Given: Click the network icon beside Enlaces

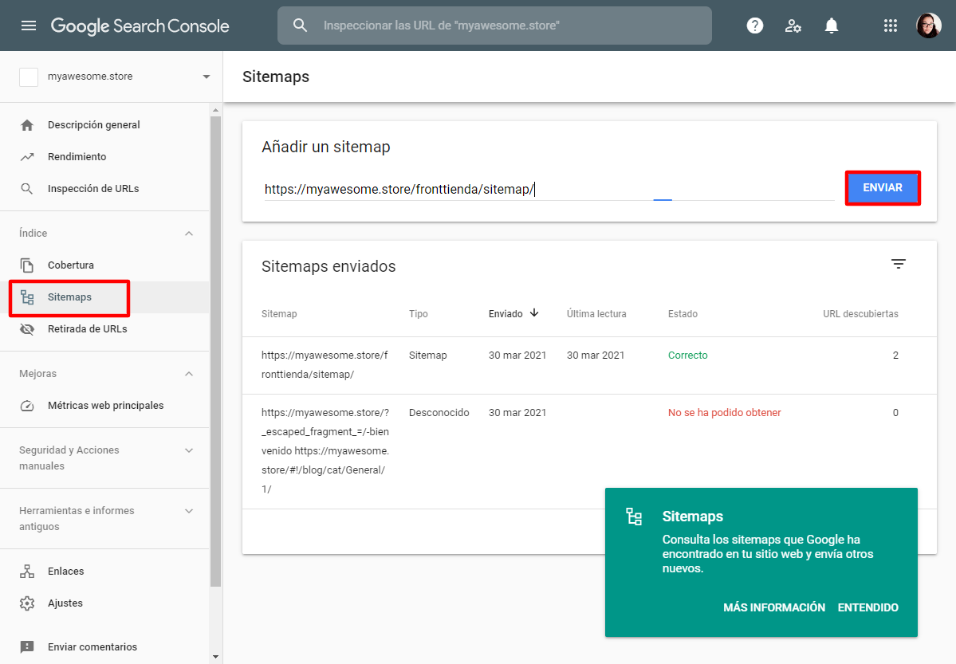Looking at the screenshot, I should point(27,572).
